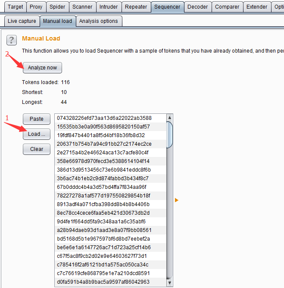The height and width of the screenshot is (288, 284).
Task: Open the Target tab
Action: pos(16,7)
